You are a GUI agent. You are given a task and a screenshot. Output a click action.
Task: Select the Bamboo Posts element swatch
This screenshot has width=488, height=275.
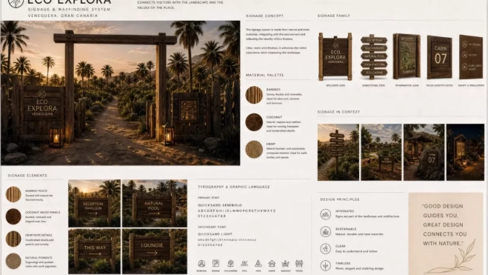click(x=13, y=194)
